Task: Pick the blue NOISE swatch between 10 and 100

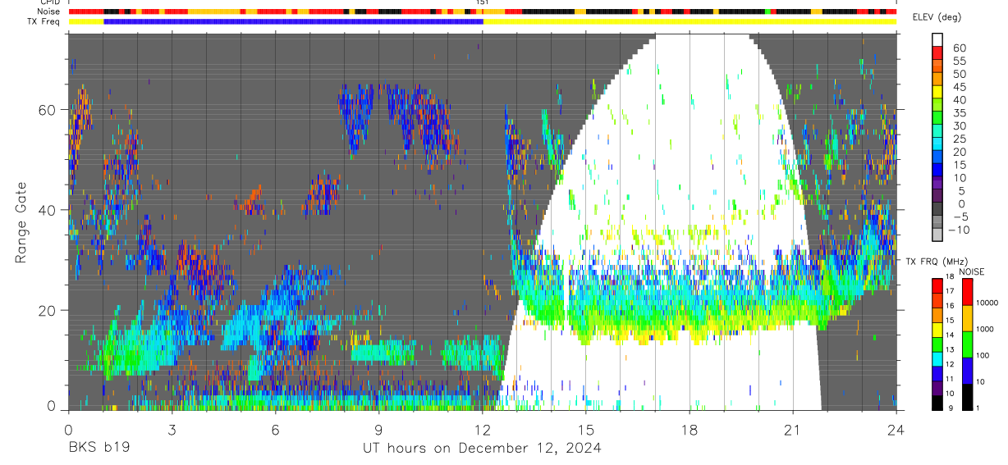Action: pos(968,370)
